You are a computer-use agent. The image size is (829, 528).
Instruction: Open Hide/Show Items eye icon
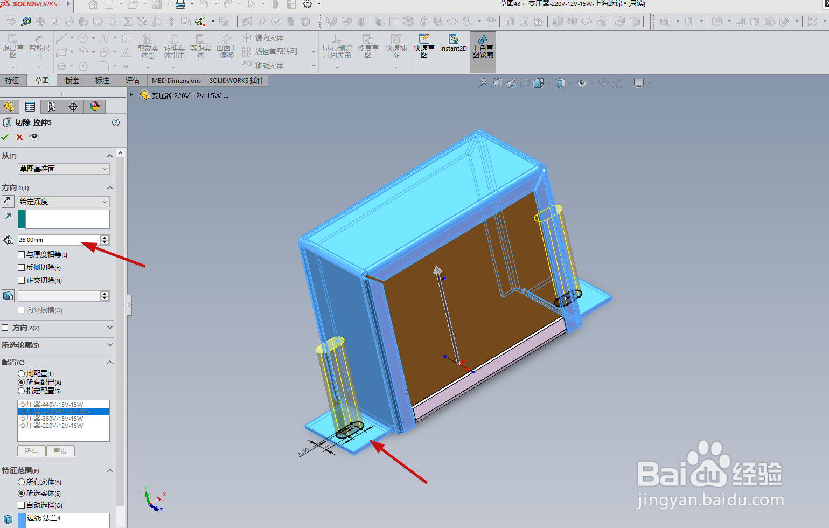click(x=582, y=83)
